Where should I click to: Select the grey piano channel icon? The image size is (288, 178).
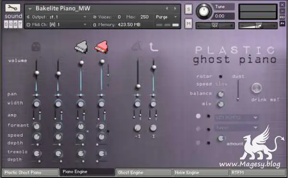(x=81, y=47)
